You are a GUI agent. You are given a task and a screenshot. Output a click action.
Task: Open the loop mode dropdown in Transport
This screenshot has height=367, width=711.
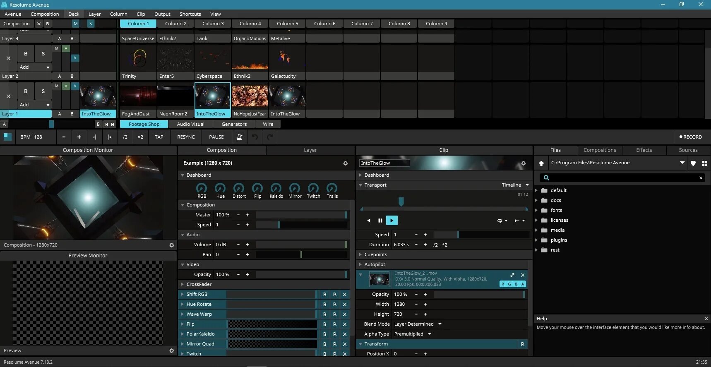tap(502, 221)
